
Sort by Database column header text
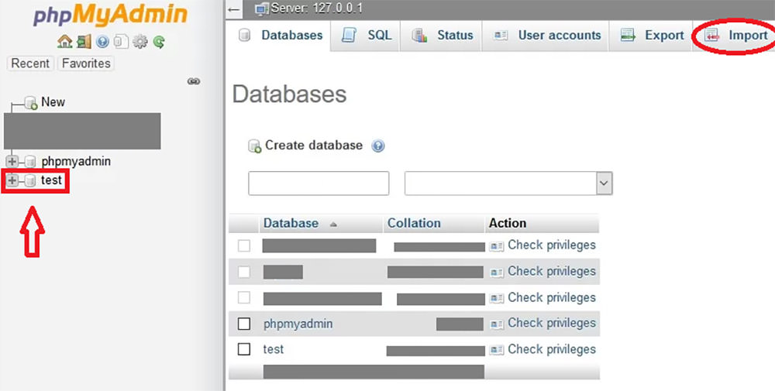pyautogui.click(x=291, y=223)
